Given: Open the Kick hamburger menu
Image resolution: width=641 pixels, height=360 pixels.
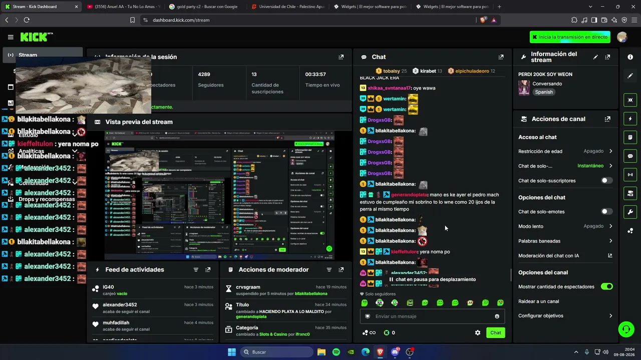Looking at the screenshot, I should tap(11, 37).
